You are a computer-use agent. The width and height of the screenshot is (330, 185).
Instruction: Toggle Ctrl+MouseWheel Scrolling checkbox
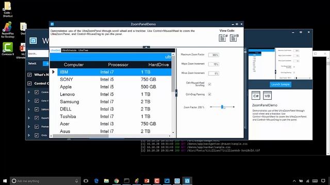tap(210, 84)
